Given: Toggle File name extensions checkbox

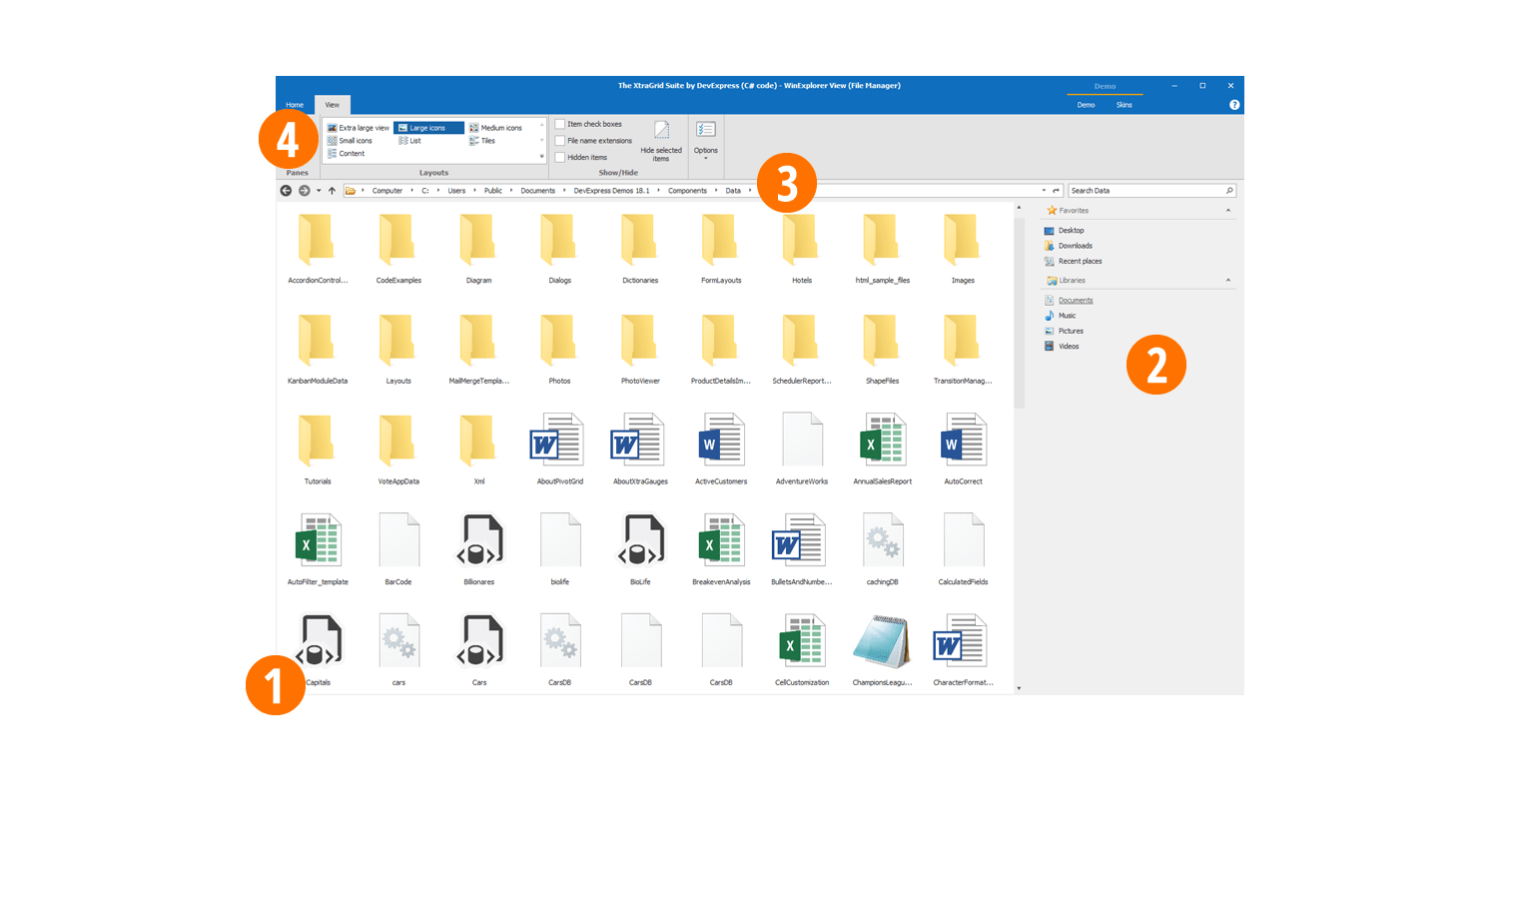Looking at the screenshot, I should [x=560, y=141].
